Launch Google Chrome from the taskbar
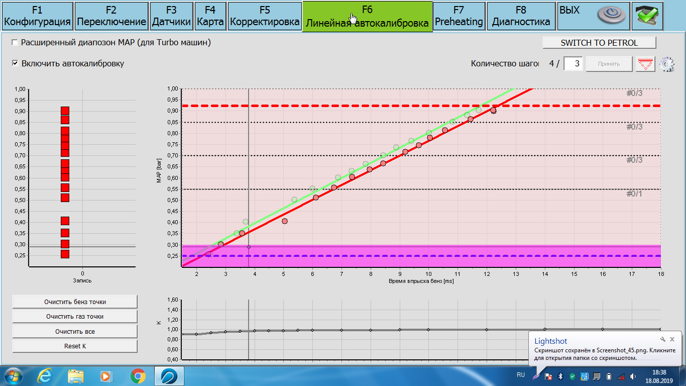Viewport: 686px width, 386px height. coord(138,376)
